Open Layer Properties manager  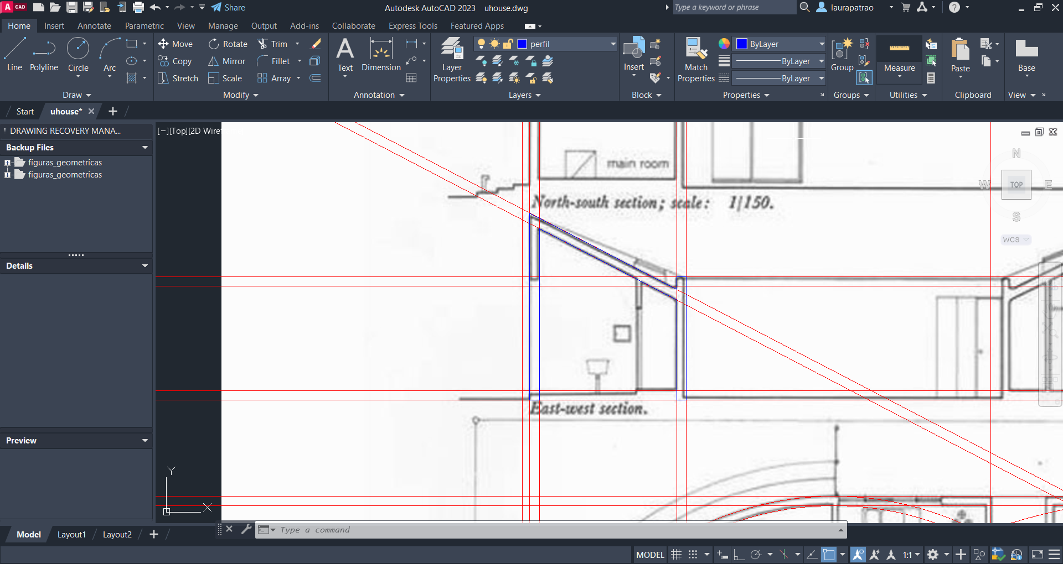452,60
